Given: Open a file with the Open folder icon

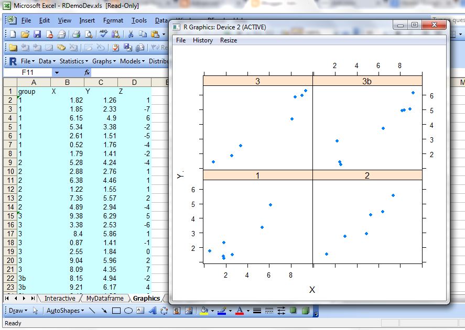Looking at the screenshot, I should 25,34.
